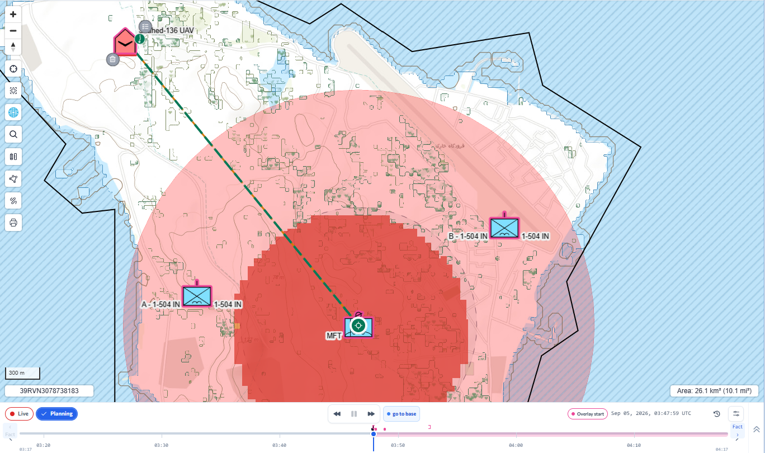Rewind the timeline playback
This screenshot has height=453, width=765.
pos(337,414)
